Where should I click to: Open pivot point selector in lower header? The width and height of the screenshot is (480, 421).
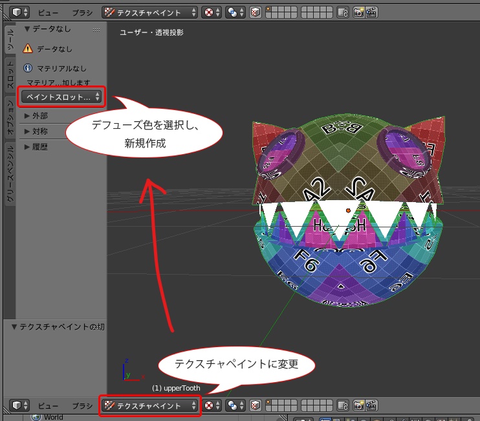[235, 405]
